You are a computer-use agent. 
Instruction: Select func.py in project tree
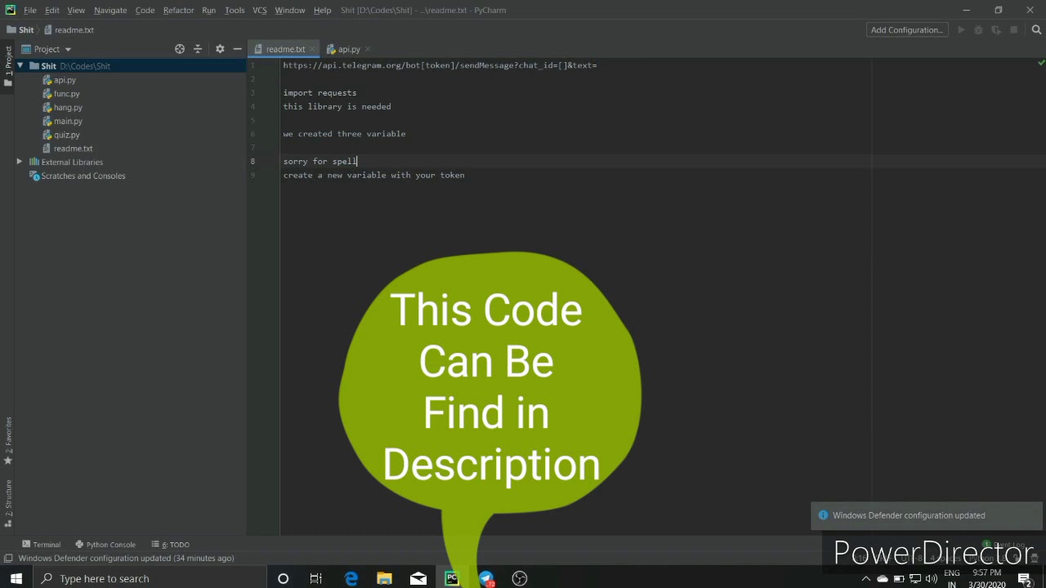tap(66, 94)
